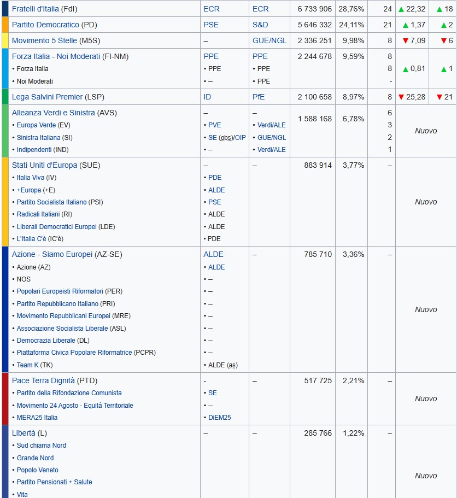Open the DiEM25 link
Image resolution: width=457 pixels, height=498 pixels.
[219, 418]
